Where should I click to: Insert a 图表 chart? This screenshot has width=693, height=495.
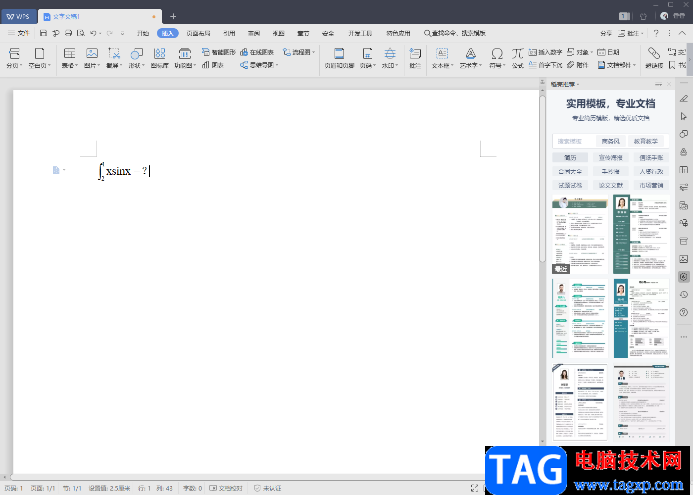pyautogui.click(x=213, y=65)
